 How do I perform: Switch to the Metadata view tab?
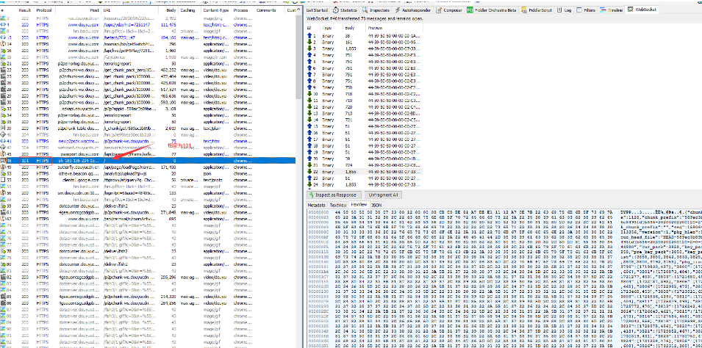(x=316, y=204)
